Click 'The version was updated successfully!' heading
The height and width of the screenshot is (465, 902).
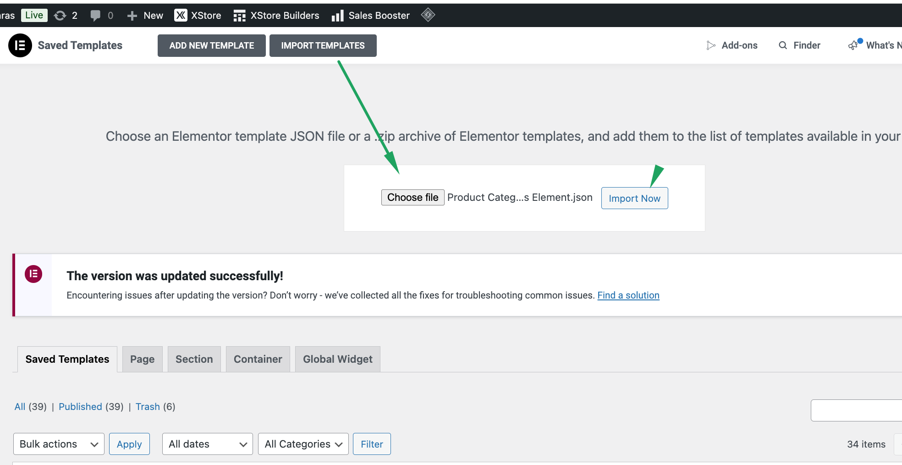tap(175, 276)
